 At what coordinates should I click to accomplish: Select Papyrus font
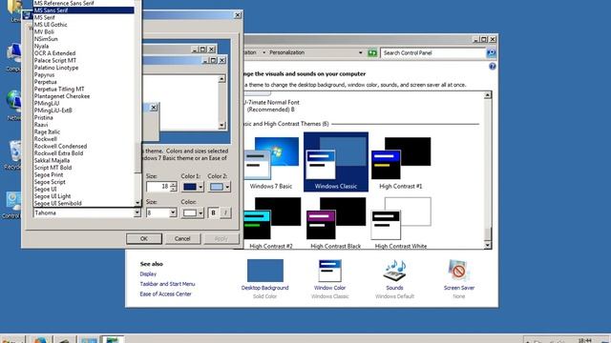tap(44, 74)
